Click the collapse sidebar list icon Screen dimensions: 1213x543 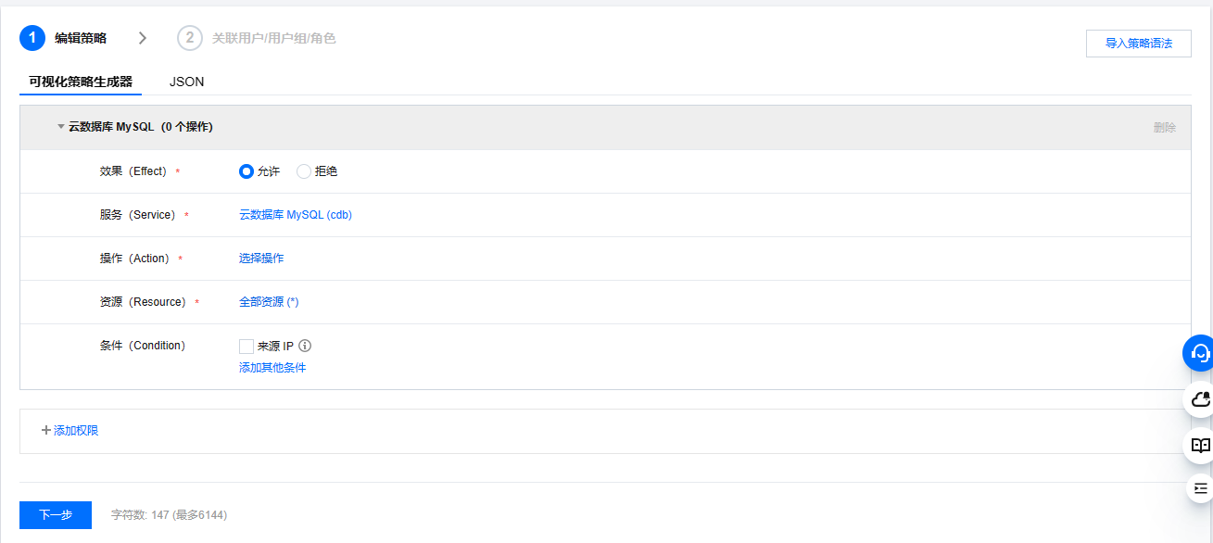tap(1200, 488)
